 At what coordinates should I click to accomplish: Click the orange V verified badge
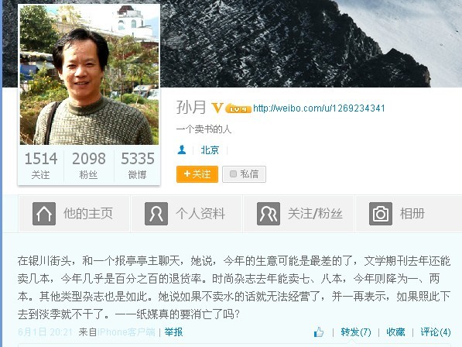coord(217,108)
